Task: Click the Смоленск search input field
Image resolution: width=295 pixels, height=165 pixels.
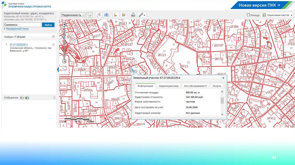Action: click(x=22, y=25)
